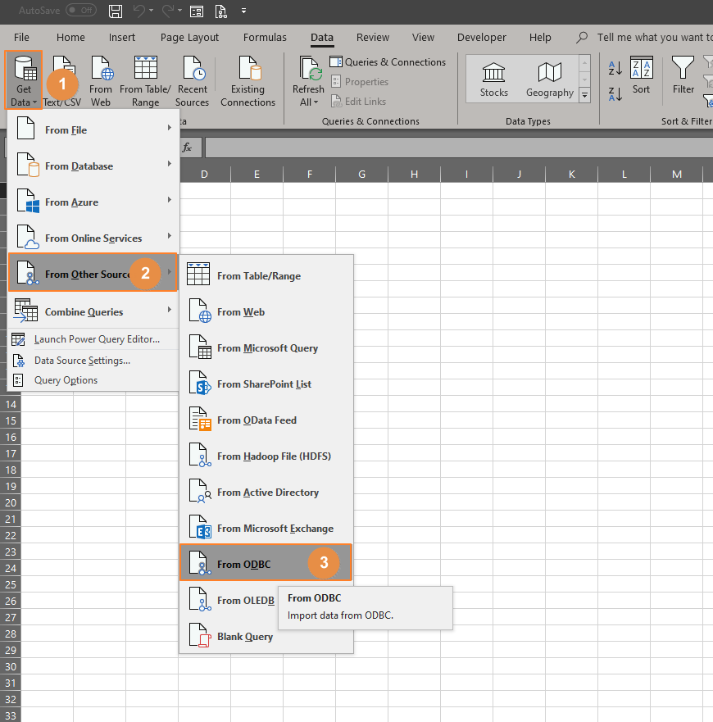Choose From OData Feed
Viewport: 713px width, 722px height.
pyautogui.click(x=266, y=420)
